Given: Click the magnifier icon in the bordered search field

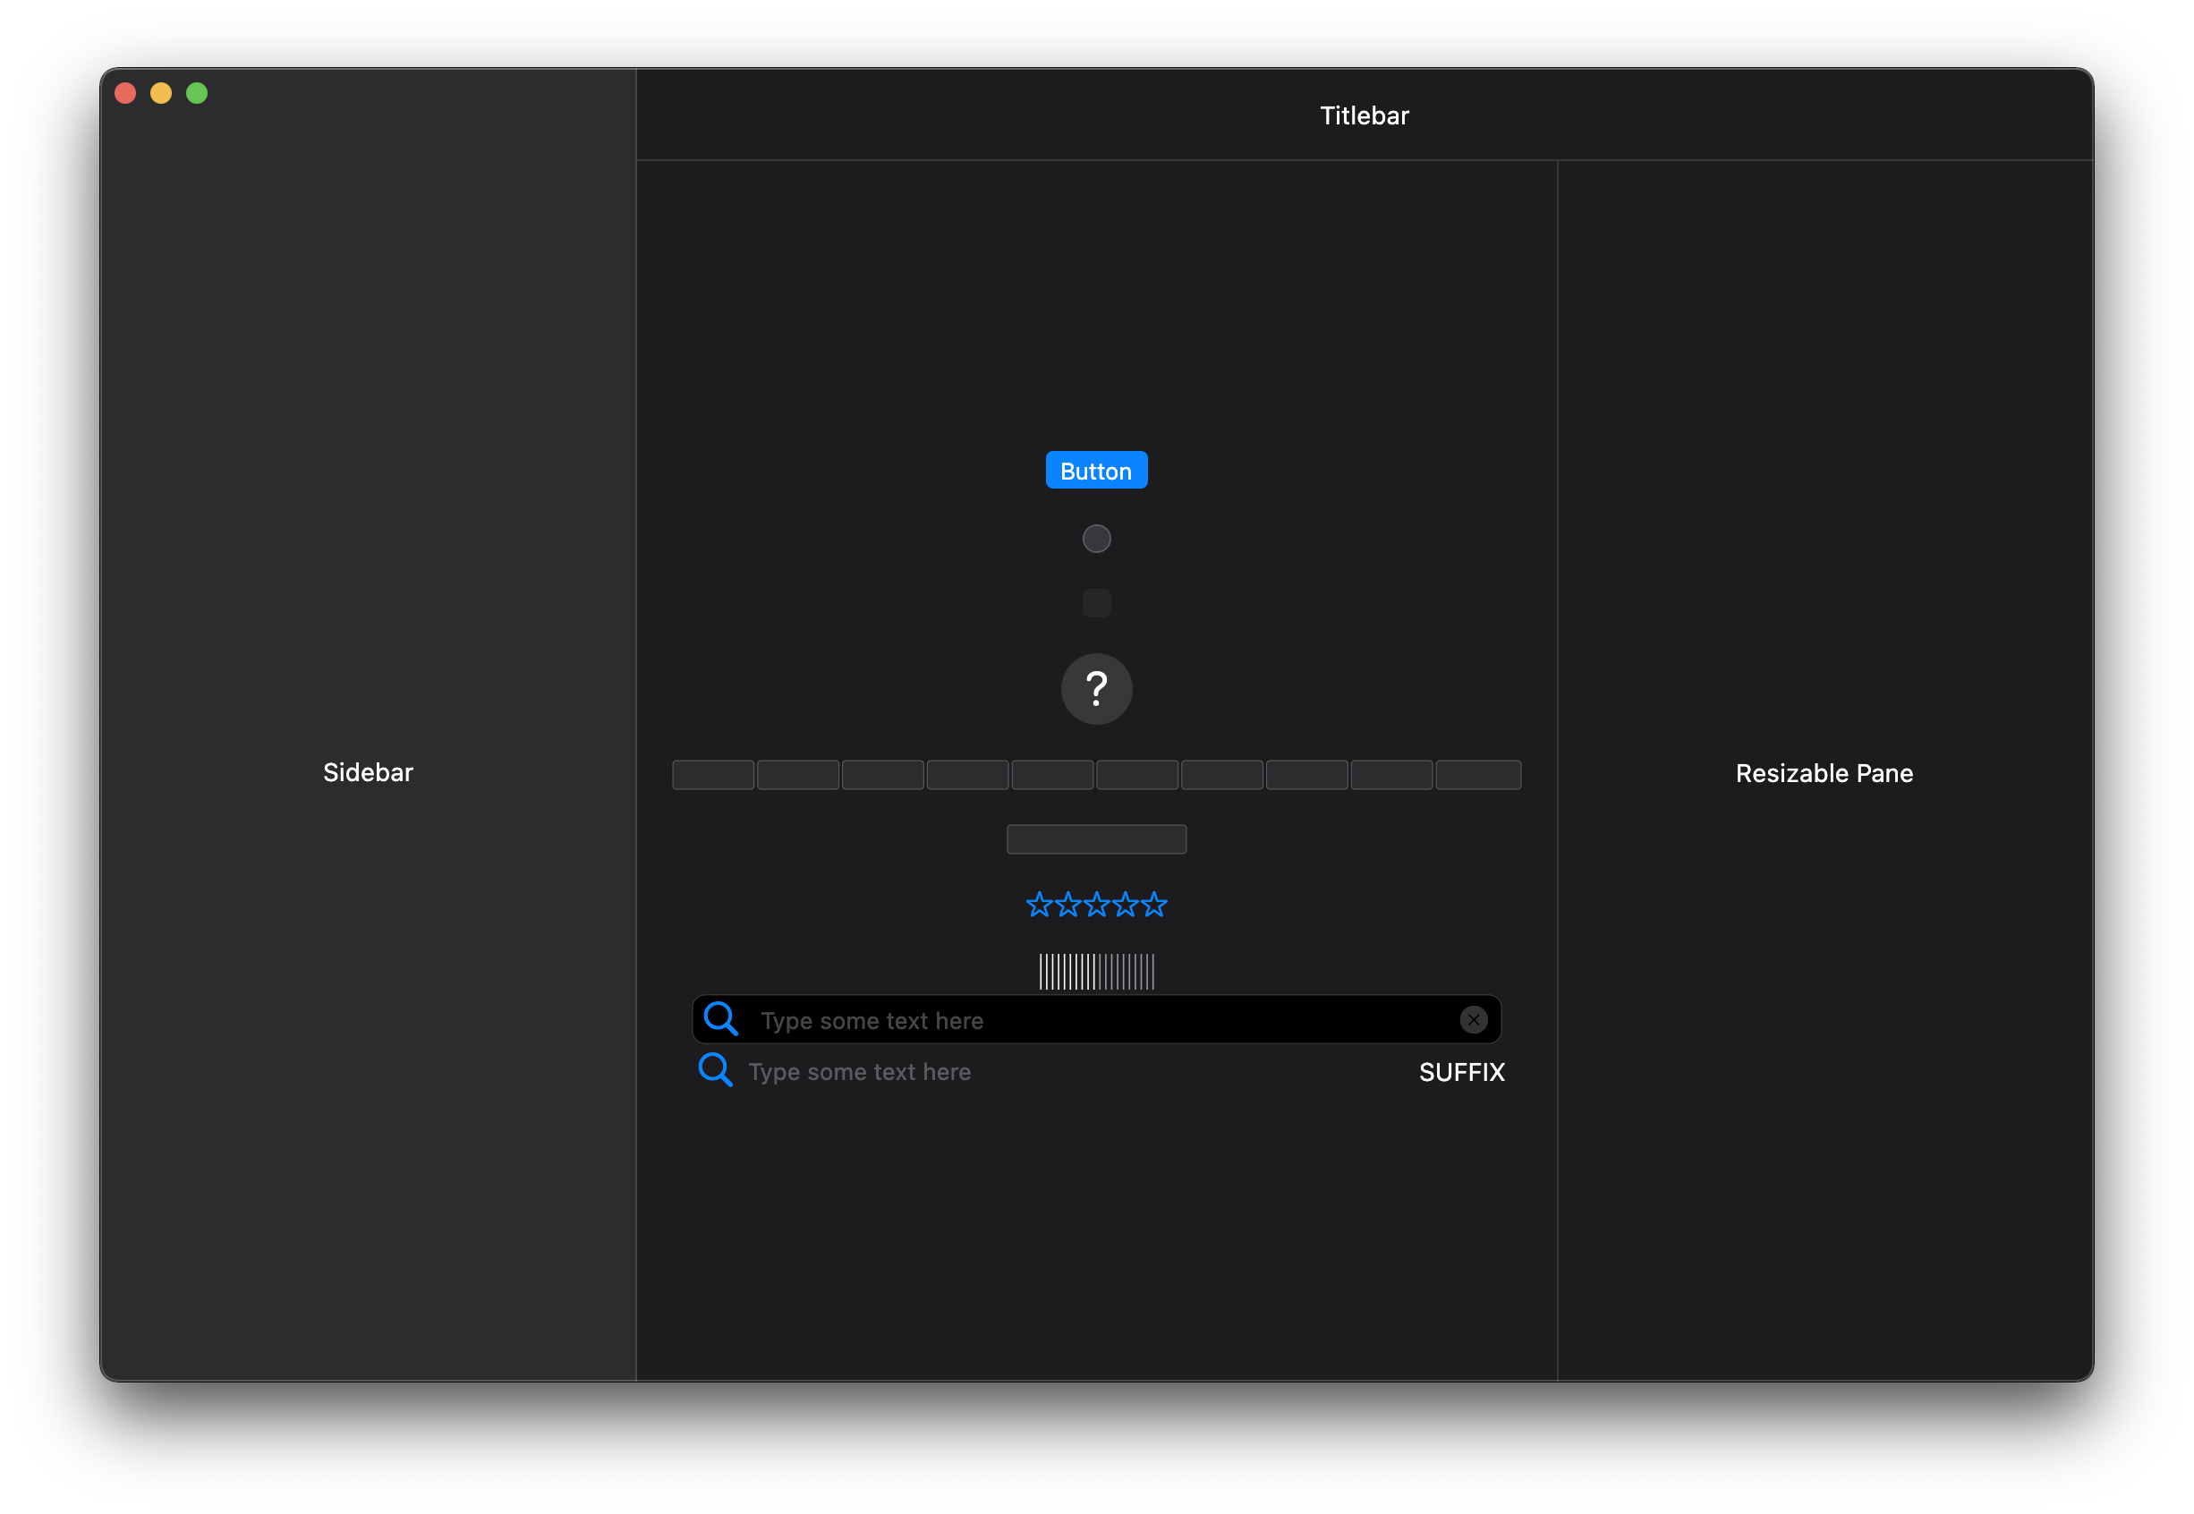Looking at the screenshot, I should (721, 1020).
